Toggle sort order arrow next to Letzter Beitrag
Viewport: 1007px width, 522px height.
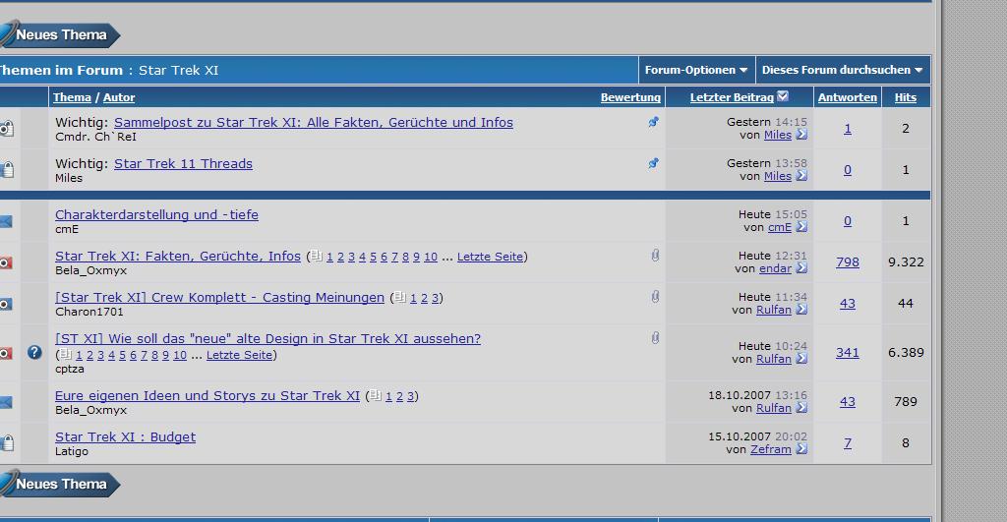click(783, 96)
